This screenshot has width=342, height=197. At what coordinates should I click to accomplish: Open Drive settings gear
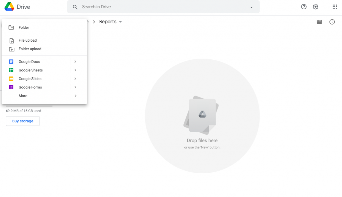(315, 6)
